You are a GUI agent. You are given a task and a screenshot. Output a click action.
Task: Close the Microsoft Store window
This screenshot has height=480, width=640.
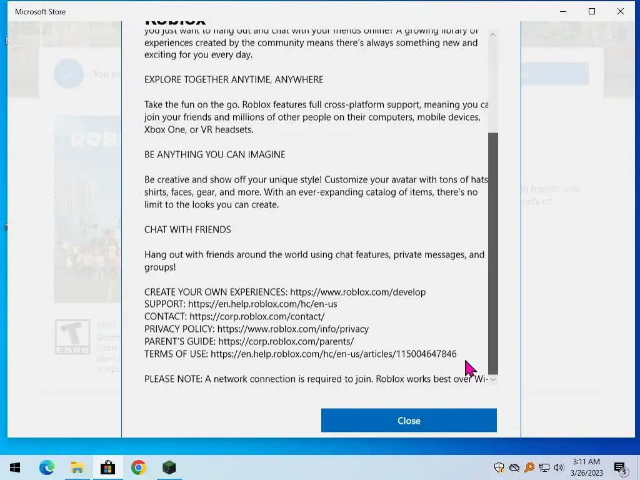[621, 11]
